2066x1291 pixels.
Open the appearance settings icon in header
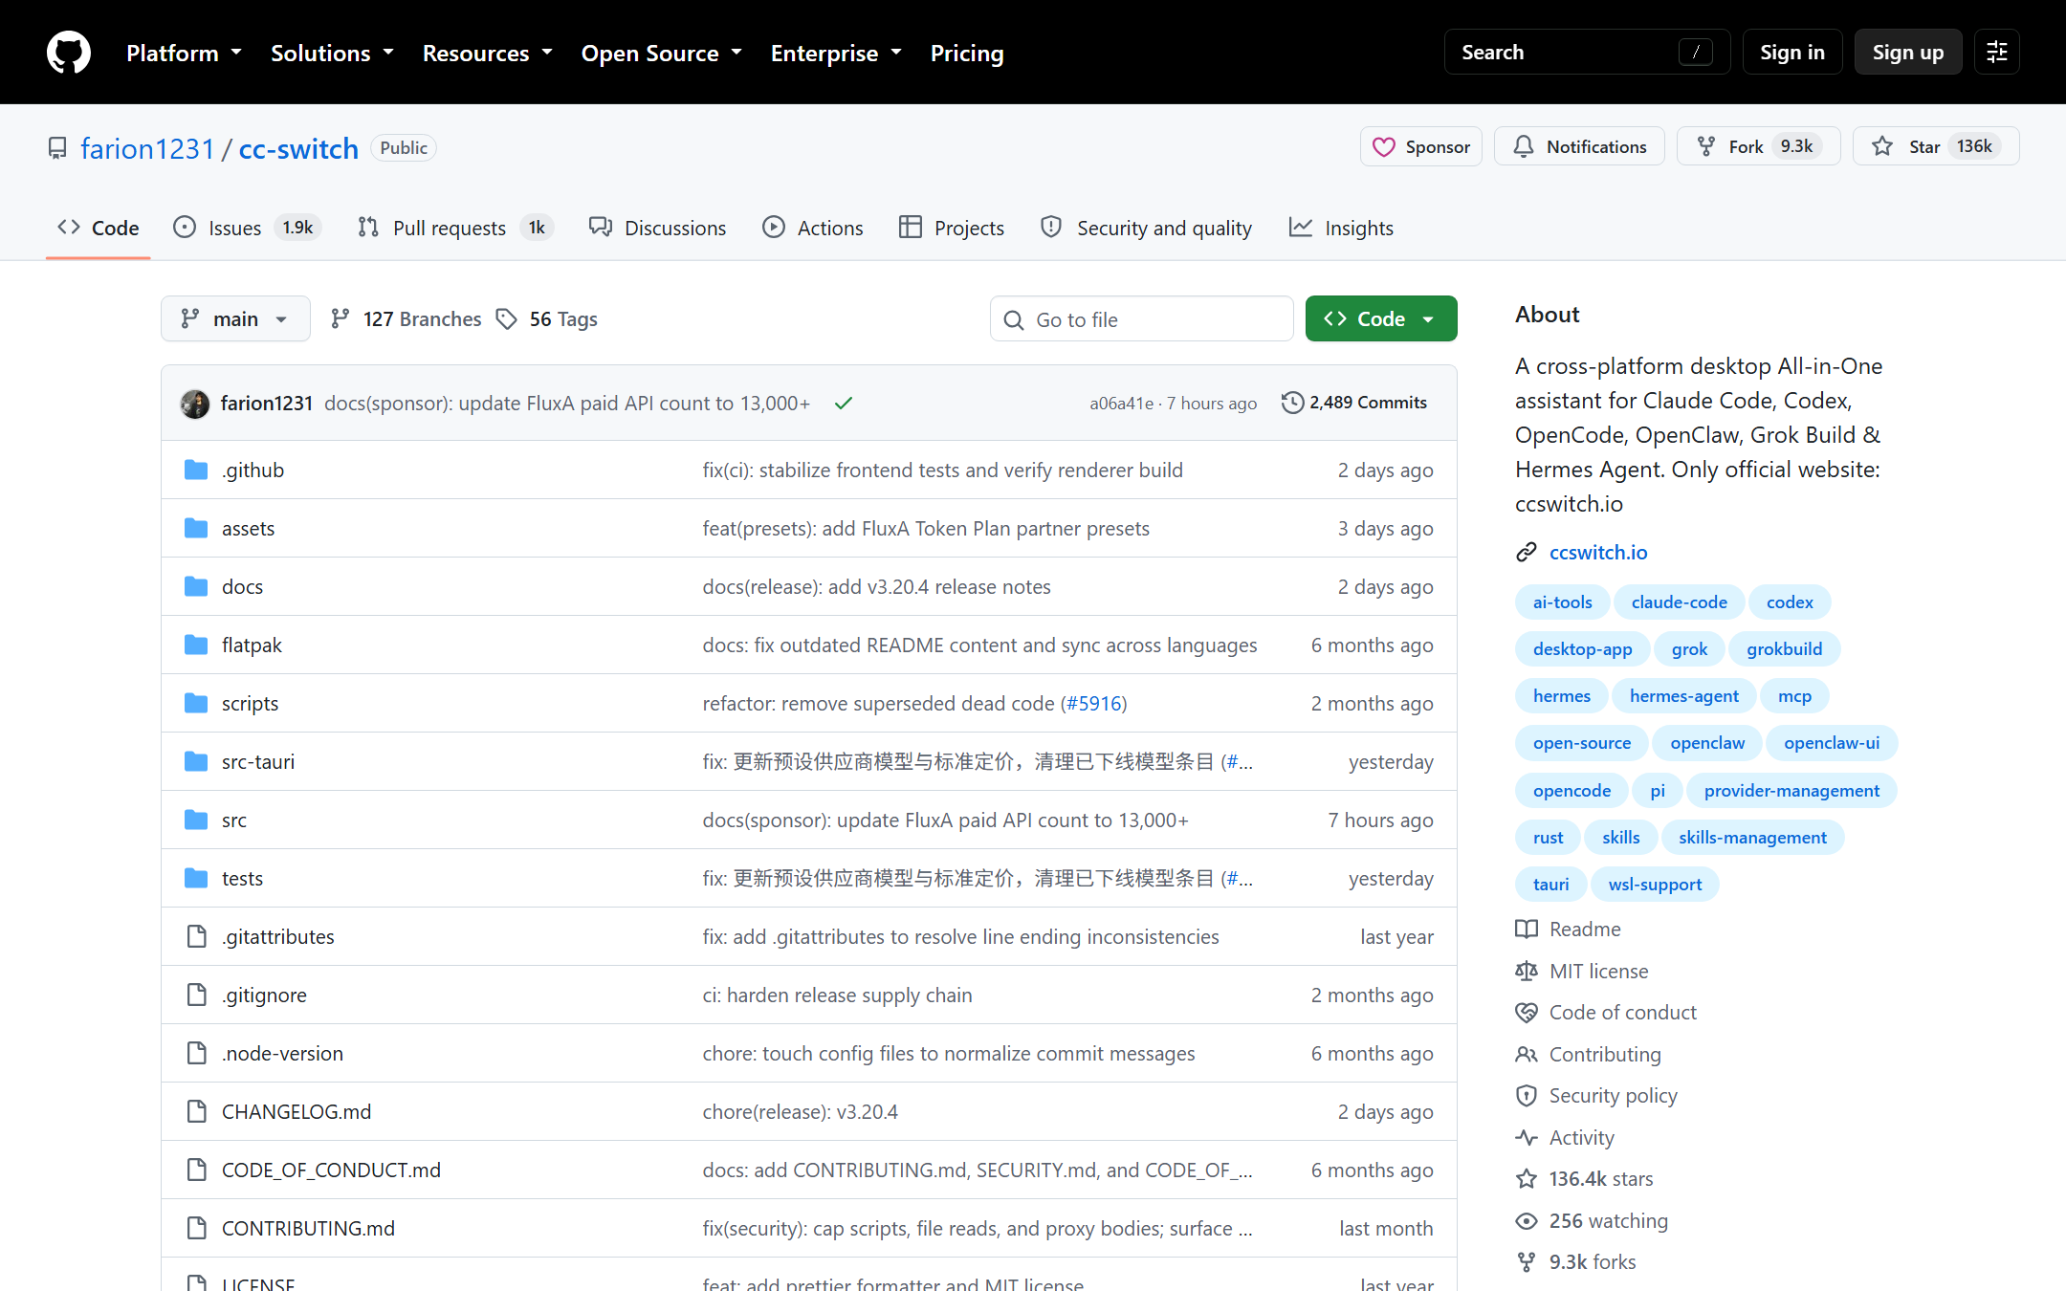1997,53
